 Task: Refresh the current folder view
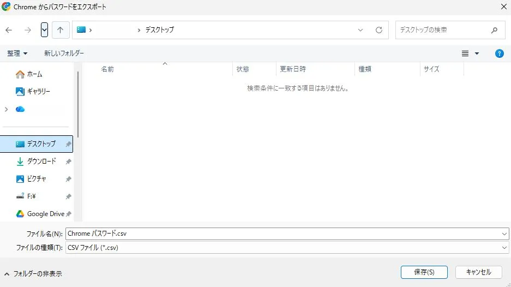(x=378, y=30)
